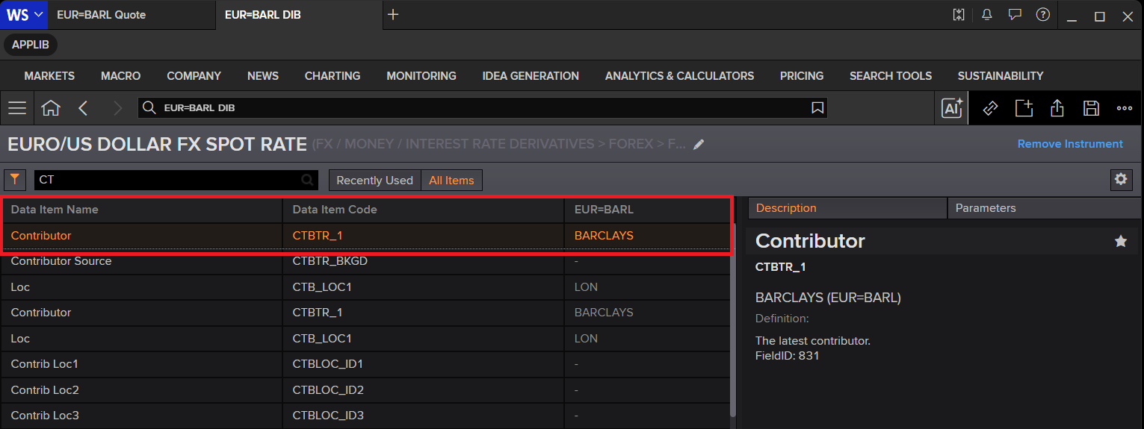Click the data list vertical scrollbar
The image size is (1144, 429).
(733, 321)
